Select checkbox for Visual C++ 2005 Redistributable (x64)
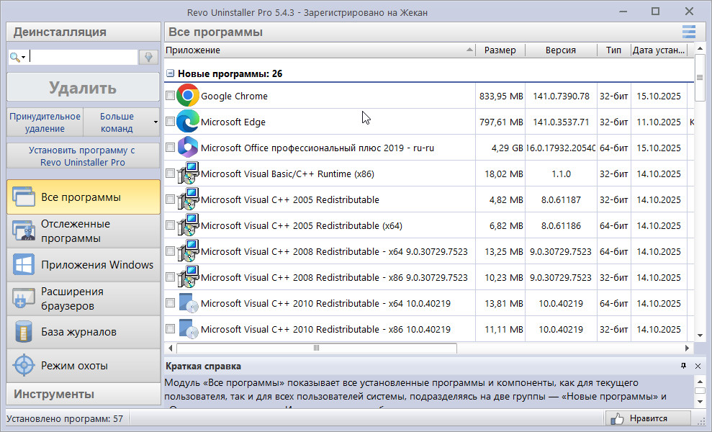Image resolution: width=712 pixels, height=432 pixels. [171, 225]
